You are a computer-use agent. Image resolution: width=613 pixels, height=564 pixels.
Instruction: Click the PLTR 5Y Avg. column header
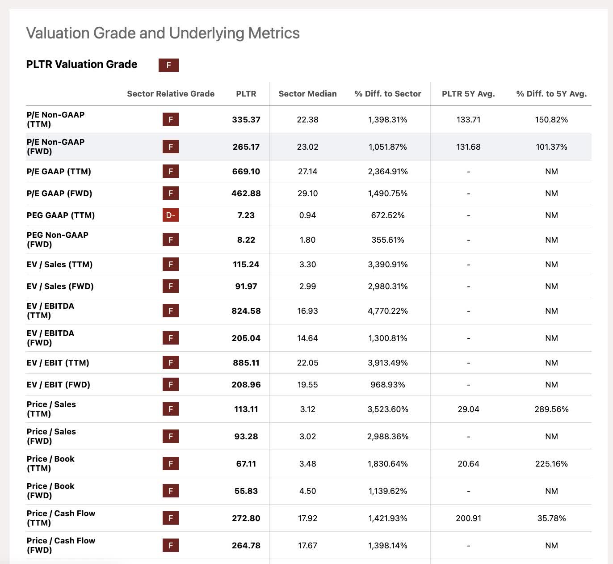point(469,94)
